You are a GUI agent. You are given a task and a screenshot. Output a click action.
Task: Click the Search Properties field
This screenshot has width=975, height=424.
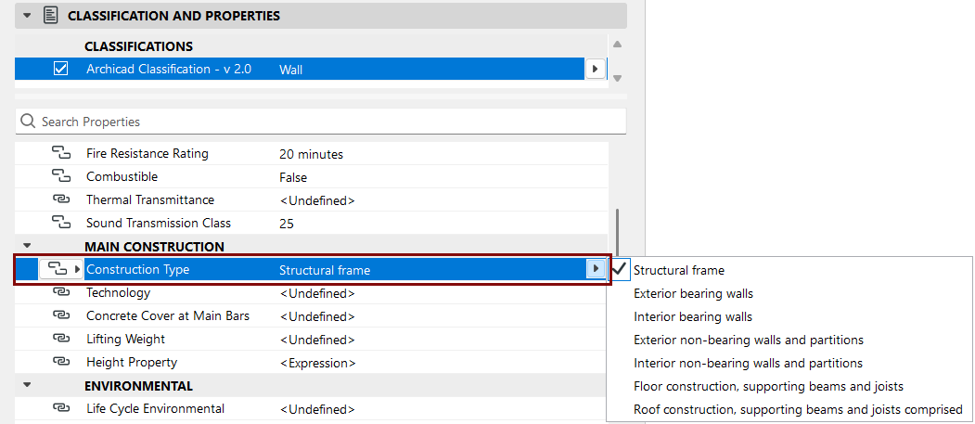[x=321, y=122]
